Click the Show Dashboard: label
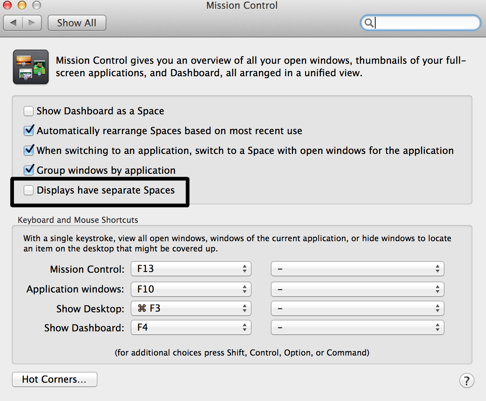The image size is (486, 401). [x=84, y=328]
